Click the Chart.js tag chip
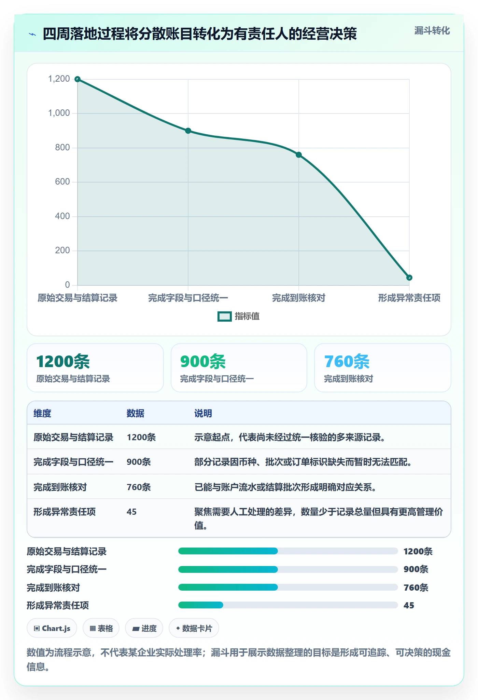 coord(52,628)
